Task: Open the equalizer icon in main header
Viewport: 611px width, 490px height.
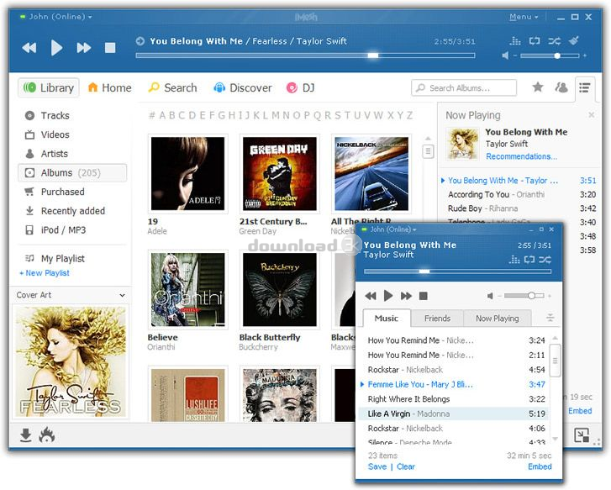Action: [x=515, y=40]
